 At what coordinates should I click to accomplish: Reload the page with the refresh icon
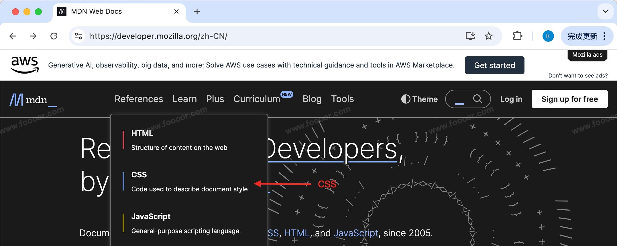click(x=54, y=36)
